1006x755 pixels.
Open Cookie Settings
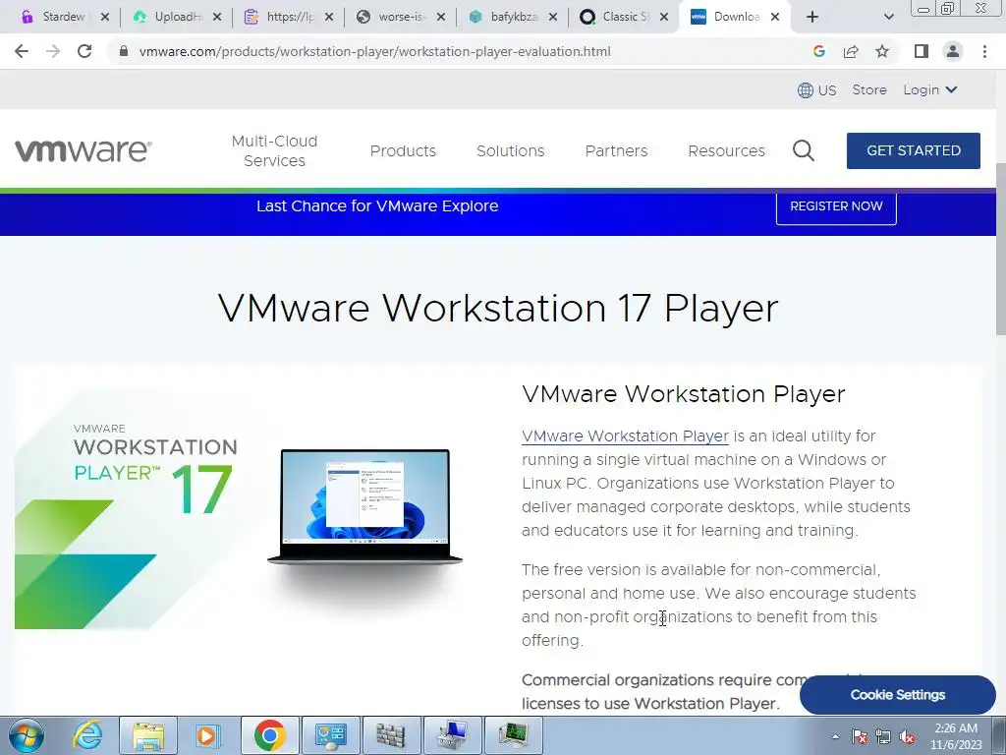(x=898, y=695)
